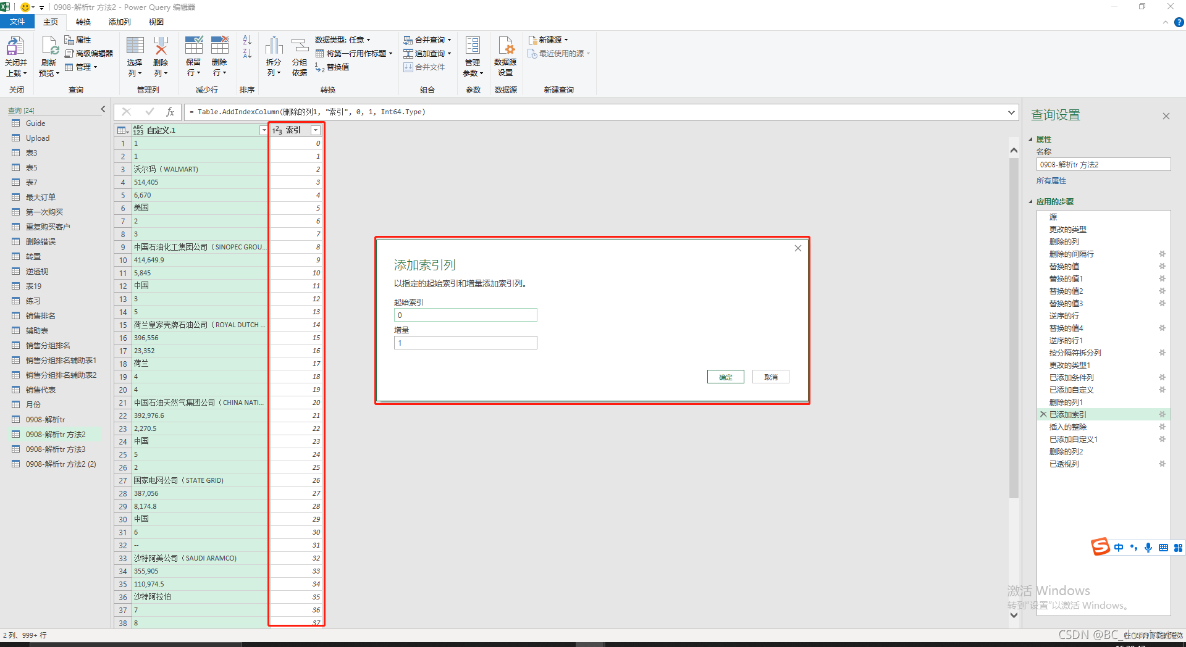The image size is (1186, 647).
Task: Open settings gear for 已添加索引 step
Action: click(1162, 414)
